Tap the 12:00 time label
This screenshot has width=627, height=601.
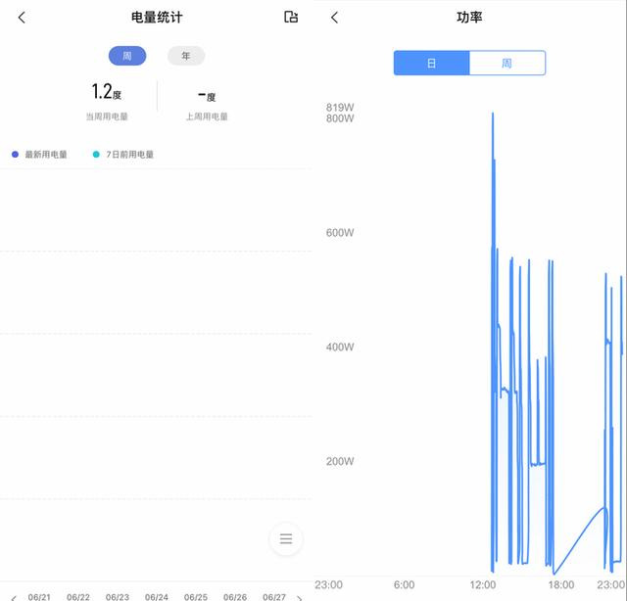click(483, 585)
